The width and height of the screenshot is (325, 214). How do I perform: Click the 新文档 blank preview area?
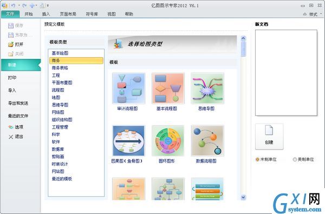286,73
